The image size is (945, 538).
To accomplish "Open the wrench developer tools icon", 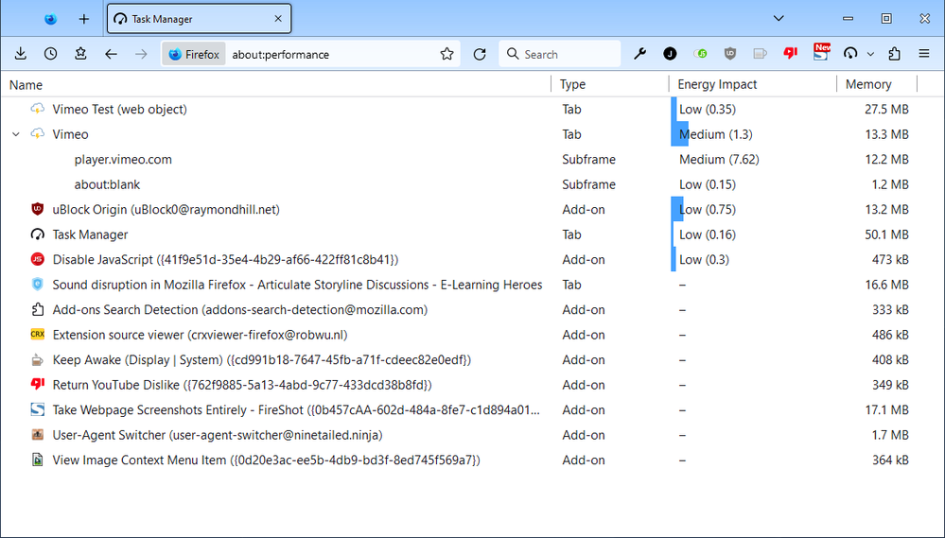I will (x=640, y=54).
